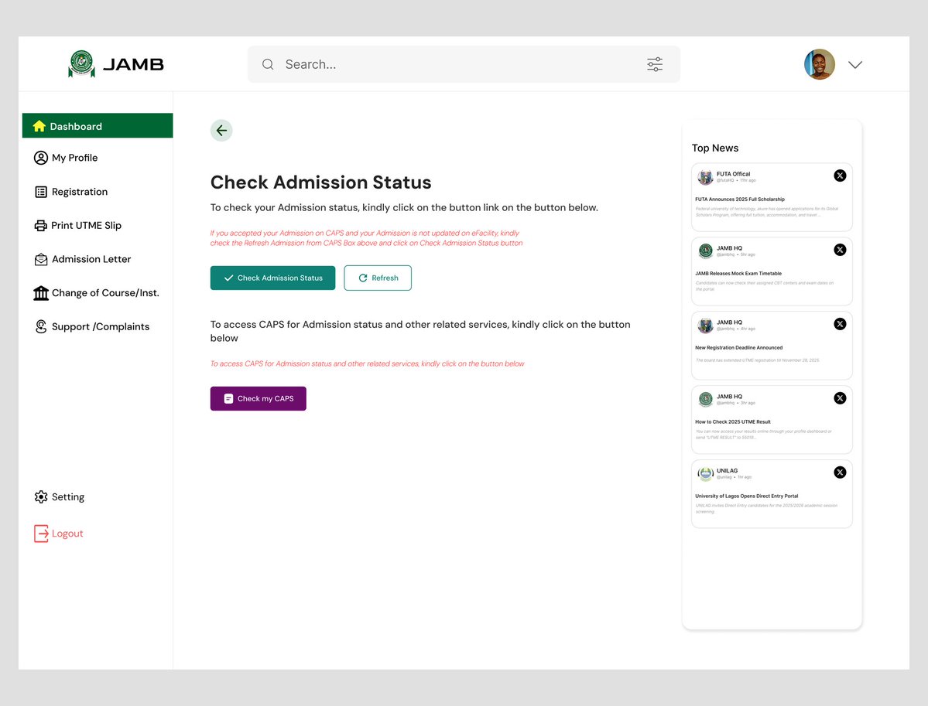Click the Refresh button
The image size is (928, 706).
(378, 278)
